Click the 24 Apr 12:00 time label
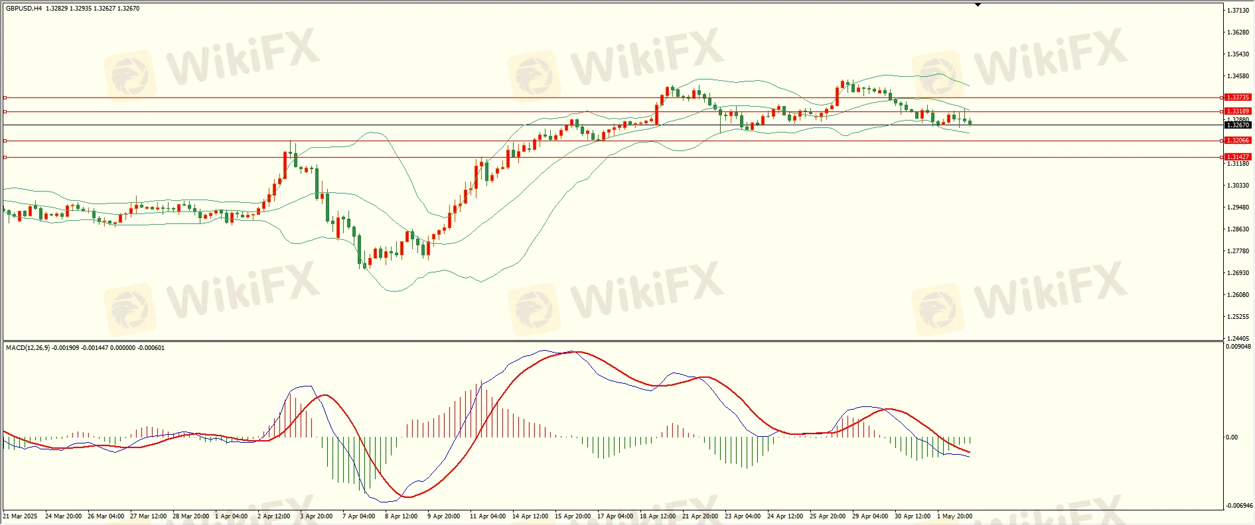This screenshot has height=525, width=1255. (x=785, y=516)
